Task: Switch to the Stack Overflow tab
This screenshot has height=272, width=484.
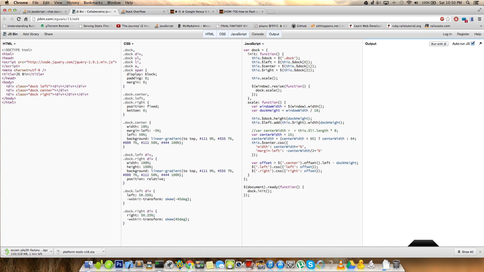Action: [143, 12]
